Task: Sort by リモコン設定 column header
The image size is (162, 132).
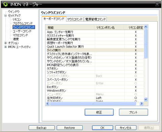Action: point(134,27)
